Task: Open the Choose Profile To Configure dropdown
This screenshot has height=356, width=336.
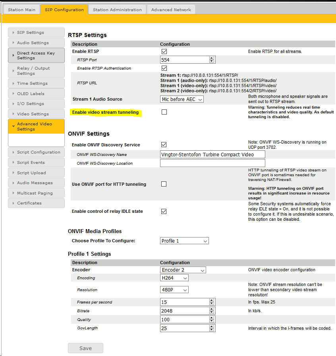Action: click(184, 241)
